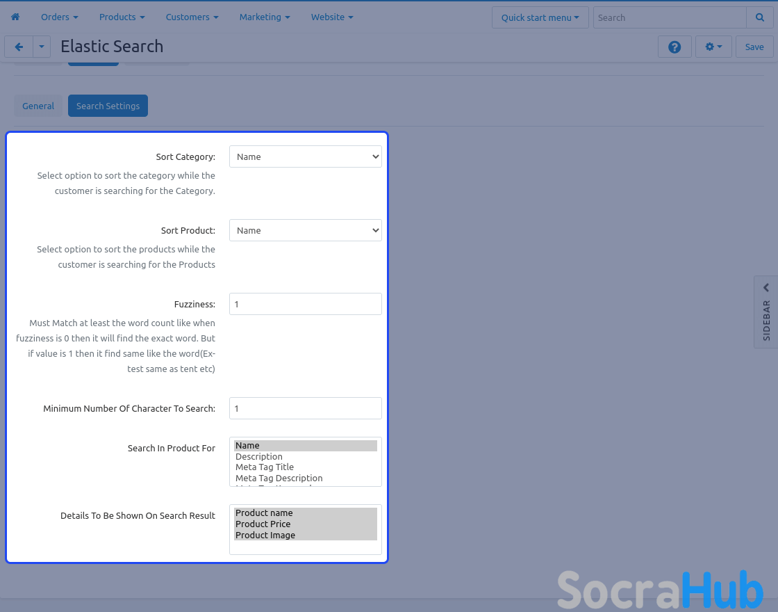The width and height of the screenshot is (778, 612).
Task: Open the Sort Product dropdown
Action: (305, 230)
